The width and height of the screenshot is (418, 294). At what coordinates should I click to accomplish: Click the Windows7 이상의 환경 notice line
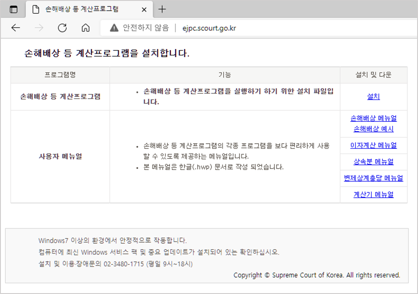pos(113,241)
